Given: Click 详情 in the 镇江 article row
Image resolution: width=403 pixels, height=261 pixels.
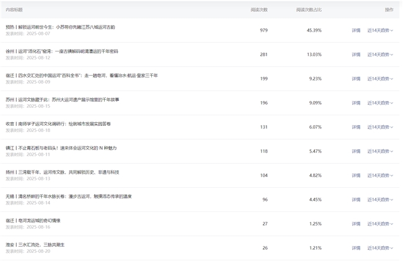Looking at the screenshot, I should (x=356, y=151).
